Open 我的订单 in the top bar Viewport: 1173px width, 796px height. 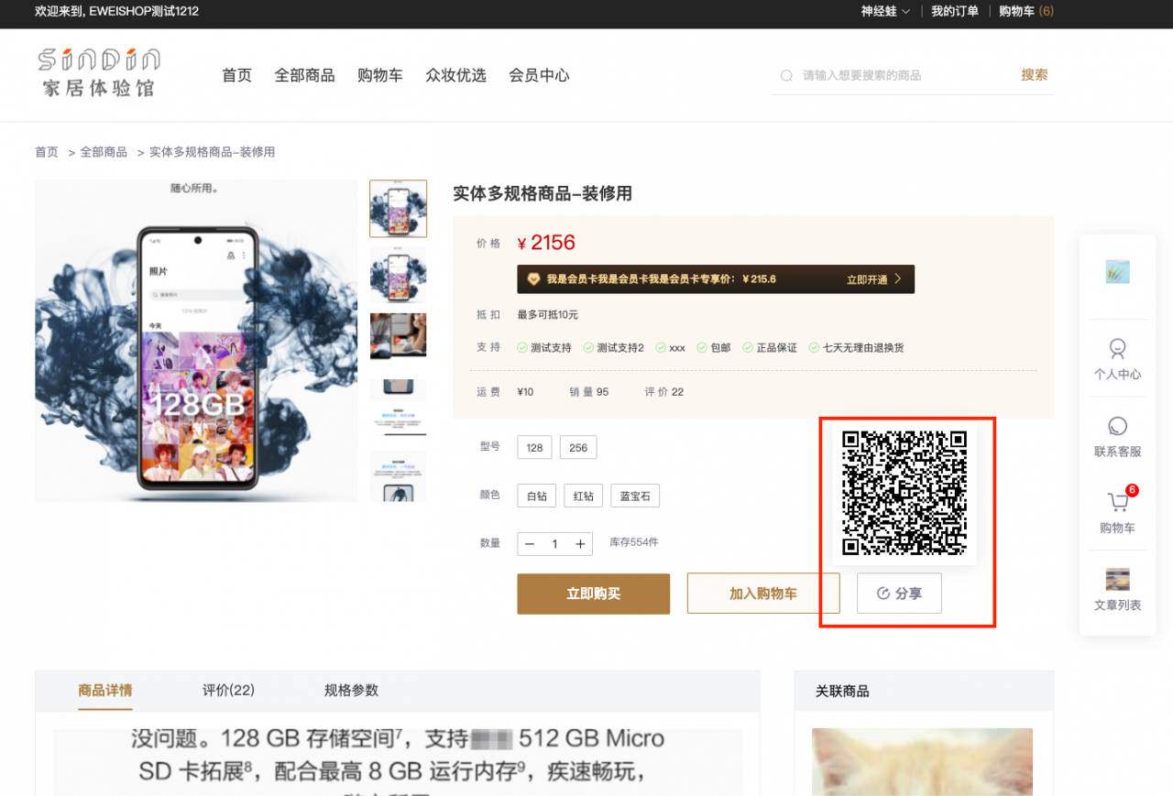coord(955,11)
